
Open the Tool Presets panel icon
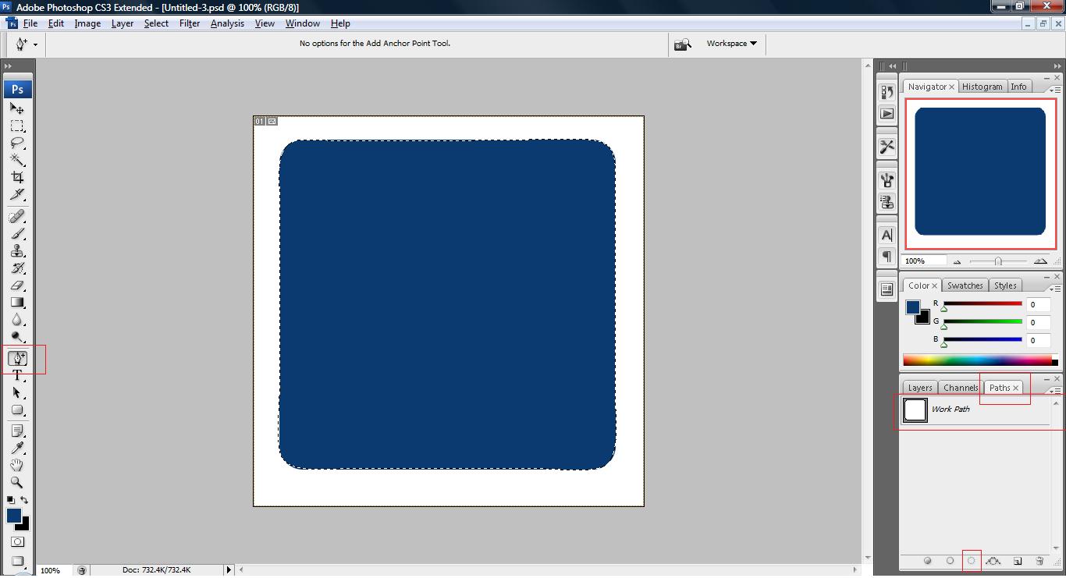[887, 147]
